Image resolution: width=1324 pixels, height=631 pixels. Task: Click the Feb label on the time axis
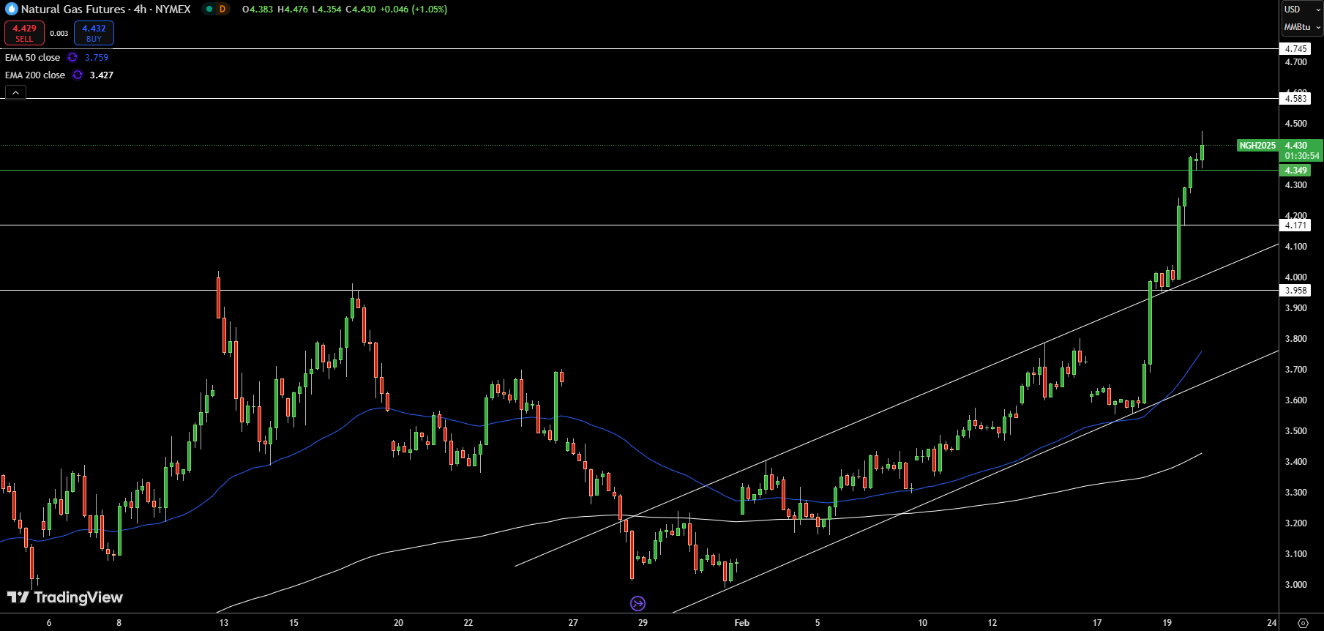(742, 623)
